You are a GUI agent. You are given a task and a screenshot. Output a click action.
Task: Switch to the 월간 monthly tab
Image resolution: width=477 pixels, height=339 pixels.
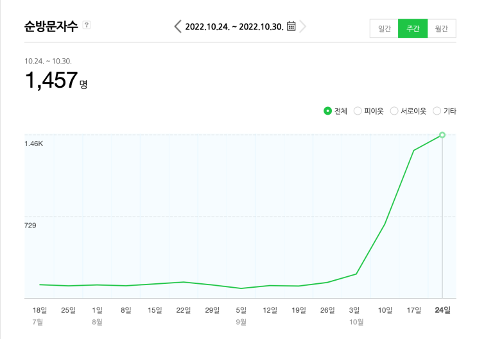pos(442,29)
